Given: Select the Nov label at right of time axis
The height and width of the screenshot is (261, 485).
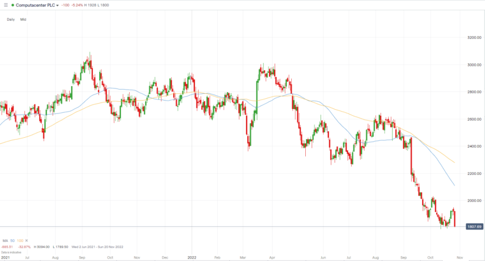Looking at the screenshot, I should click(x=459, y=258).
